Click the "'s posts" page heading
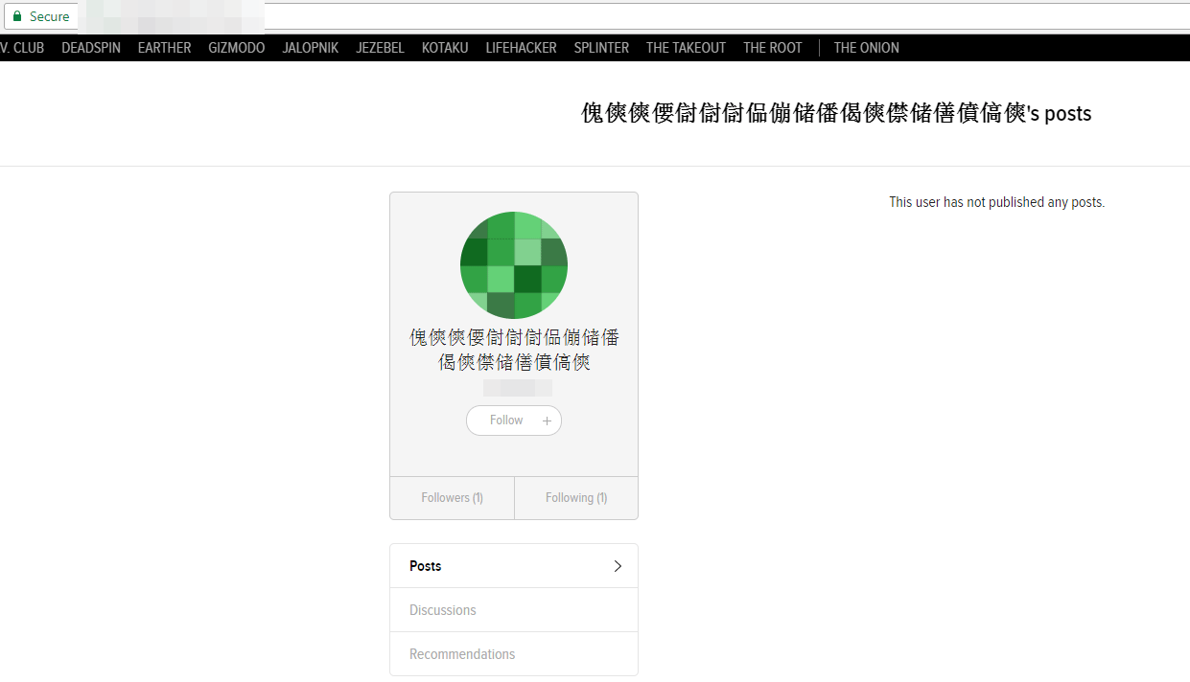1190x682 pixels. (836, 113)
